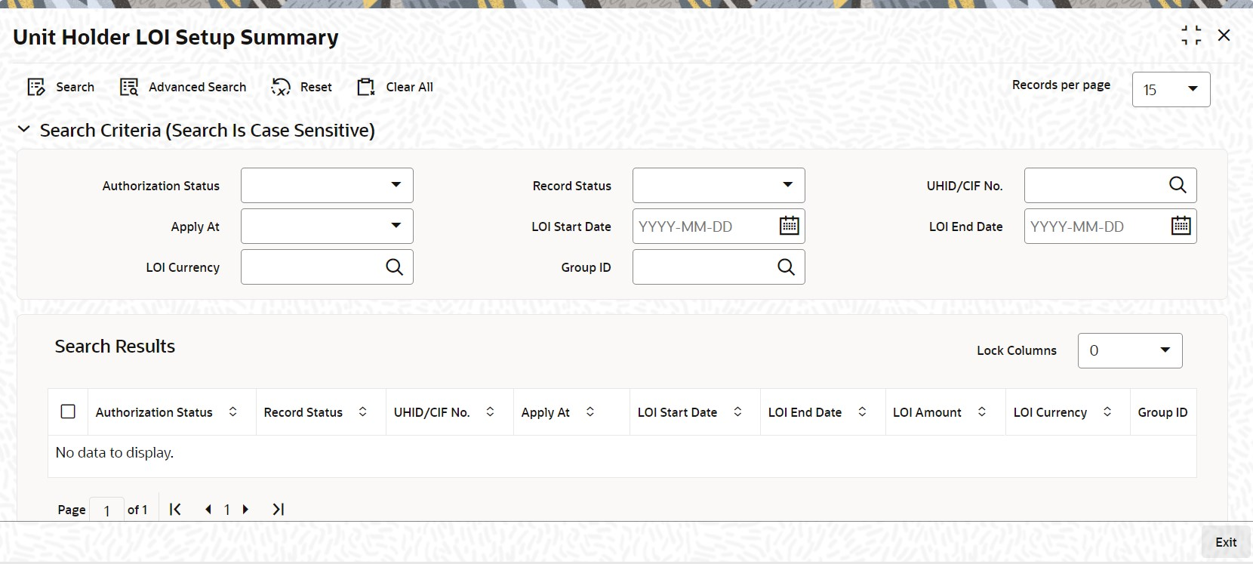
Task: Sort by Record Status column
Action: [x=363, y=411]
